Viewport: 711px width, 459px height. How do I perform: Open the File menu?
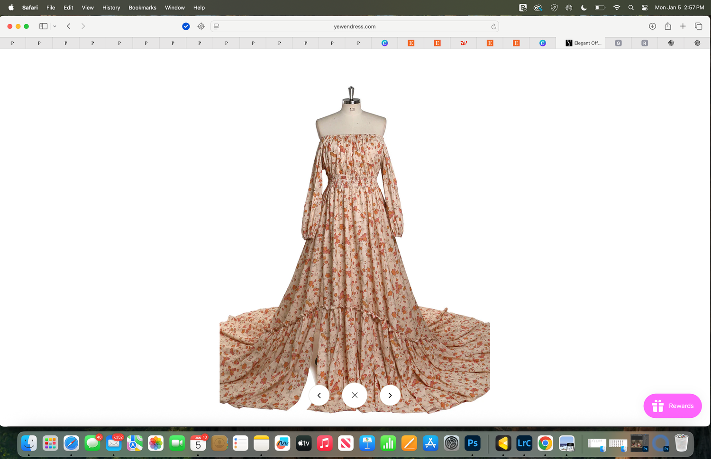(x=51, y=8)
